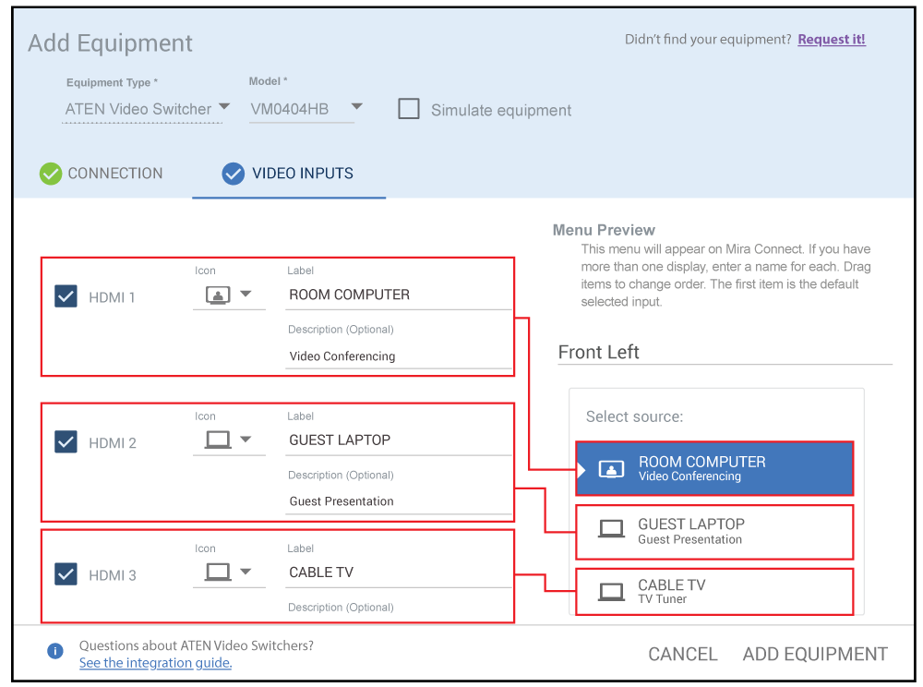Click the Room Computer preview icon

(611, 469)
